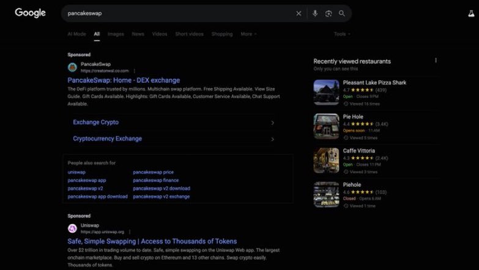Screen dimensions: 479x270
Task: Click the PancakeSwap ad favicon
Action: pyautogui.click(x=72, y=67)
